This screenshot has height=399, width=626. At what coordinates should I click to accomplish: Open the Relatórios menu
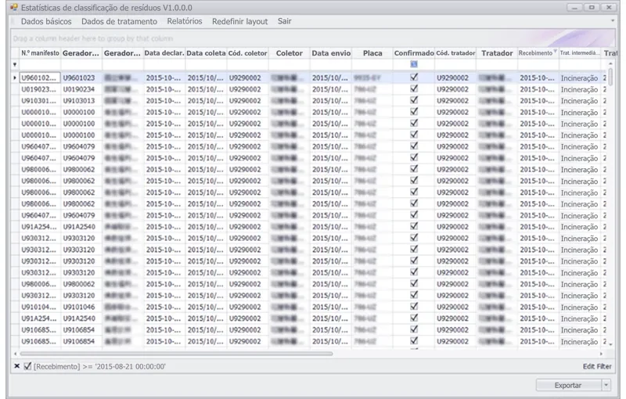coord(185,21)
